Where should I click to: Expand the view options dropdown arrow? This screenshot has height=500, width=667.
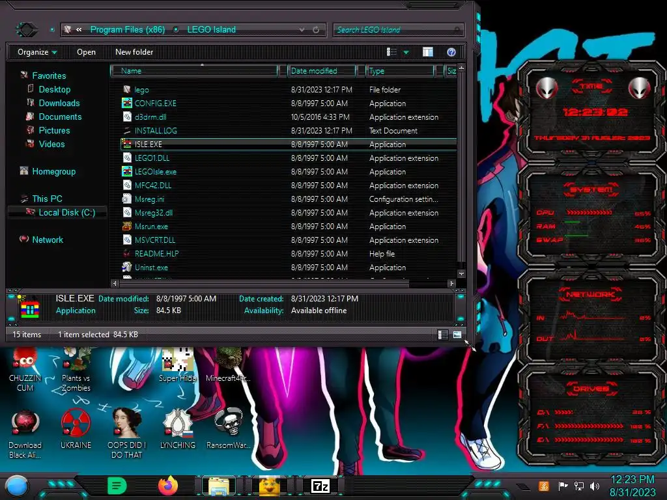tap(406, 52)
